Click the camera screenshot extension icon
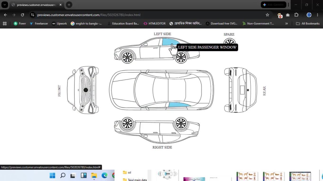Screen dimensions: 323x181 [x=288, y=15]
